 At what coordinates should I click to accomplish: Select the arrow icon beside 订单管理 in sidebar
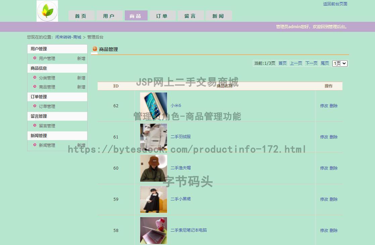[35, 106]
